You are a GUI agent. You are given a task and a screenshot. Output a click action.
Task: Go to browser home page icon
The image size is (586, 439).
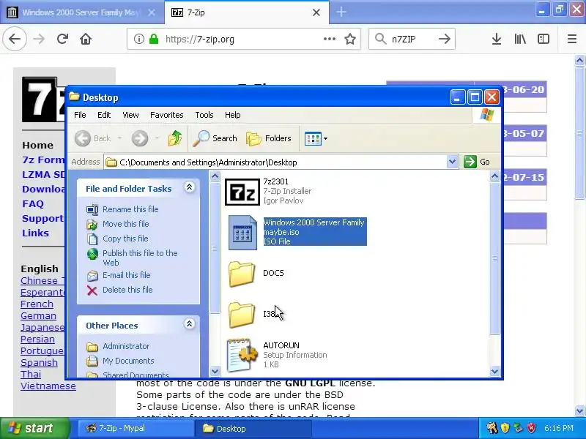pos(86,39)
